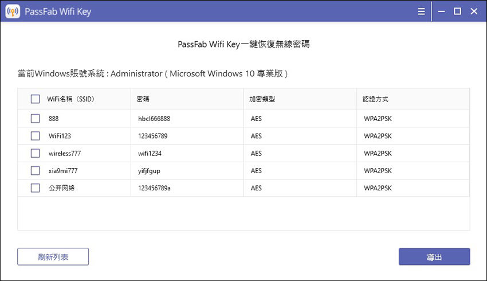Click SSID name 公开网络
487x281 pixels.
click(x=61, y=188)
